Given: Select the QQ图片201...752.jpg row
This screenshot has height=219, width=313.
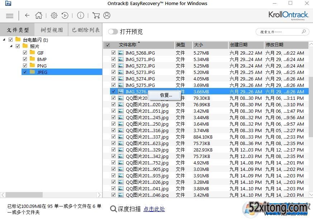Looking at the screenshot, I should pyautogui.click(x=209, y=163).
